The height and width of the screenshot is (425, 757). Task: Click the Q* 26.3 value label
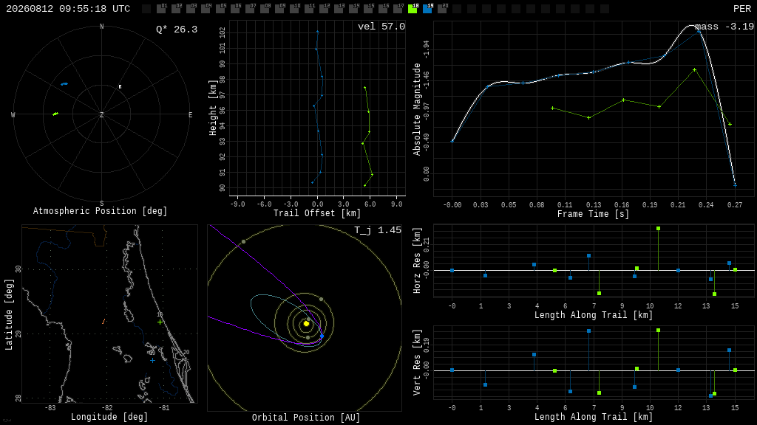pos(177,30)
